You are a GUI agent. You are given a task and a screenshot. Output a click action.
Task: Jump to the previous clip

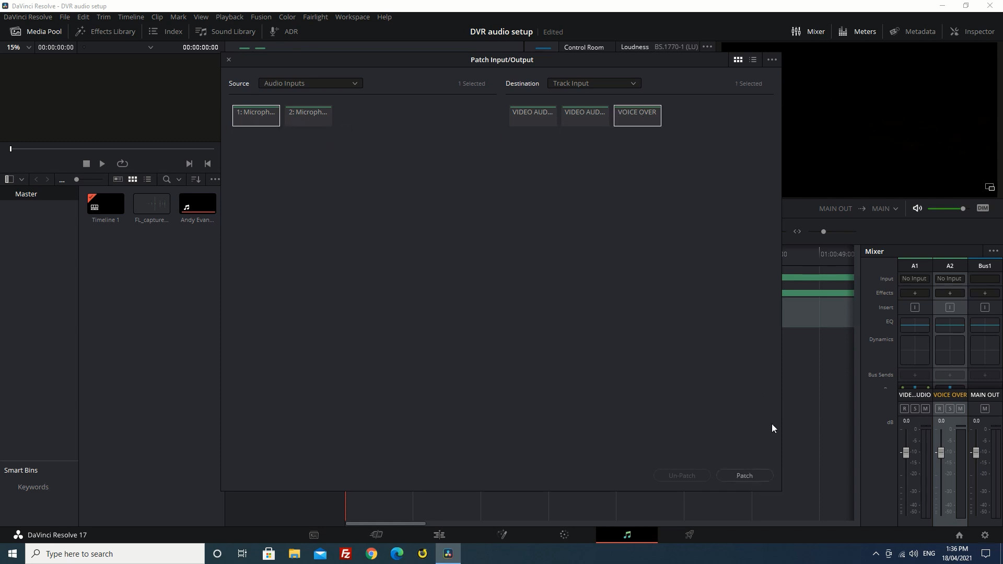pos(207,163)
